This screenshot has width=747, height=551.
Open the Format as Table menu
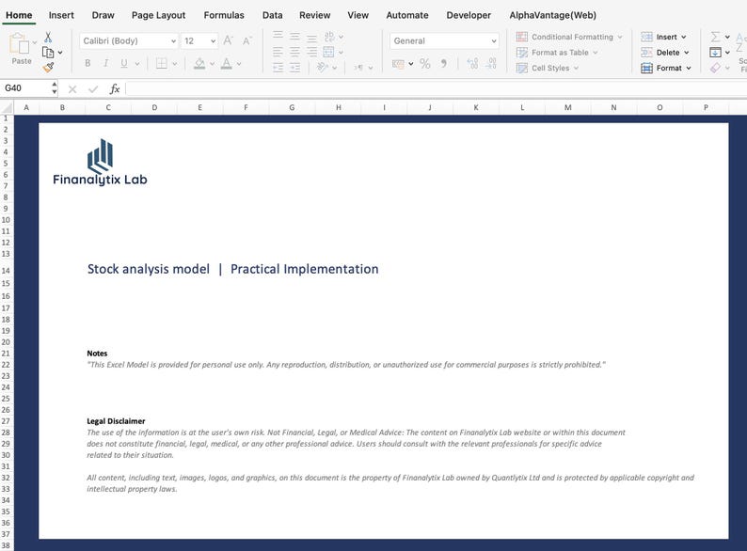[557, 53]
